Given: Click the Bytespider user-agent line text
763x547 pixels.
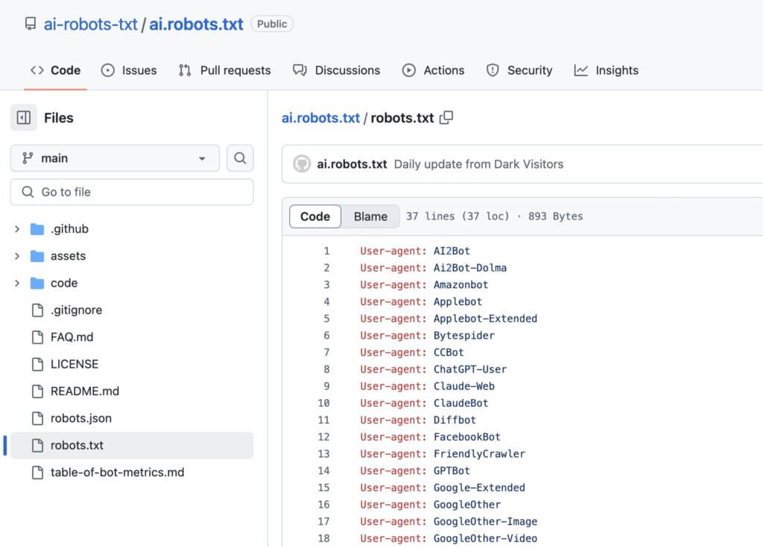Looking at the screenshot, I should click(x=427, y=336).
